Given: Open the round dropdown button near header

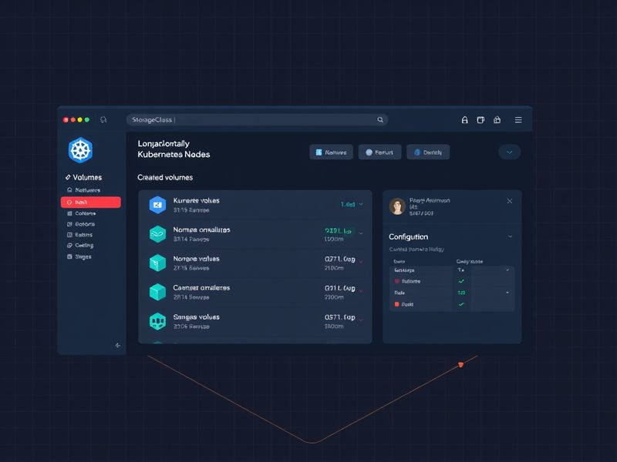Looking at the screenshot, I should coord(510,152).
